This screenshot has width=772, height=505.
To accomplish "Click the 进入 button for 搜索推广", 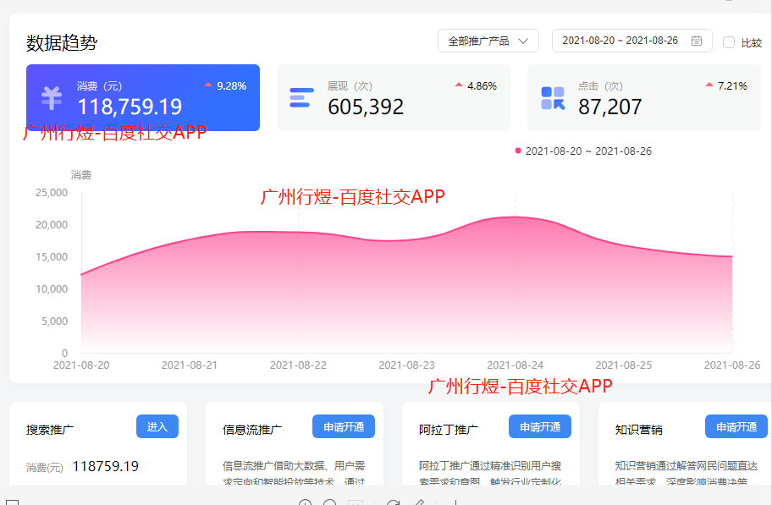I will point(157,426).
